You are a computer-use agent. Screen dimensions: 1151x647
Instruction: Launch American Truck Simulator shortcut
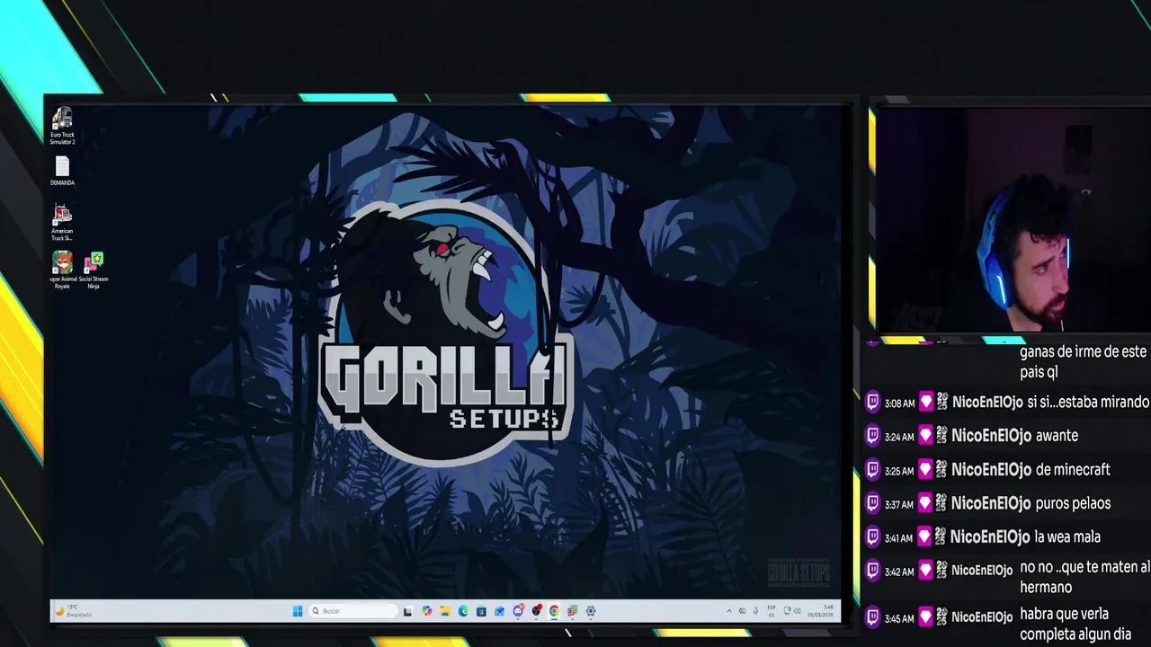tap(62, 223)
